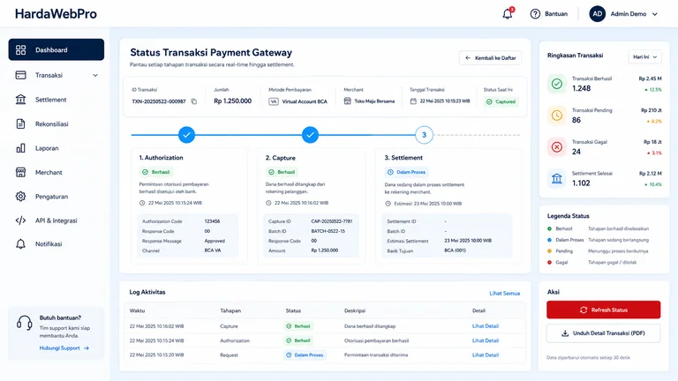Click the Settlement step 3 circle
The height and width of the screenshot is (381, 678).
[x=424, y=135]
